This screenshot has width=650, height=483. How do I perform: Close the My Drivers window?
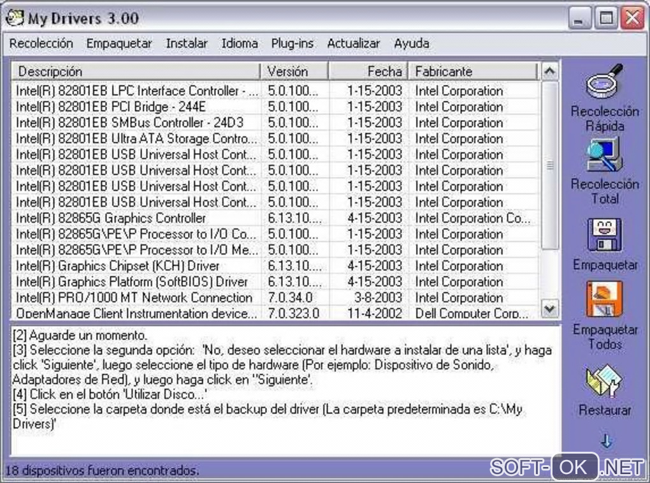point(633,19)
